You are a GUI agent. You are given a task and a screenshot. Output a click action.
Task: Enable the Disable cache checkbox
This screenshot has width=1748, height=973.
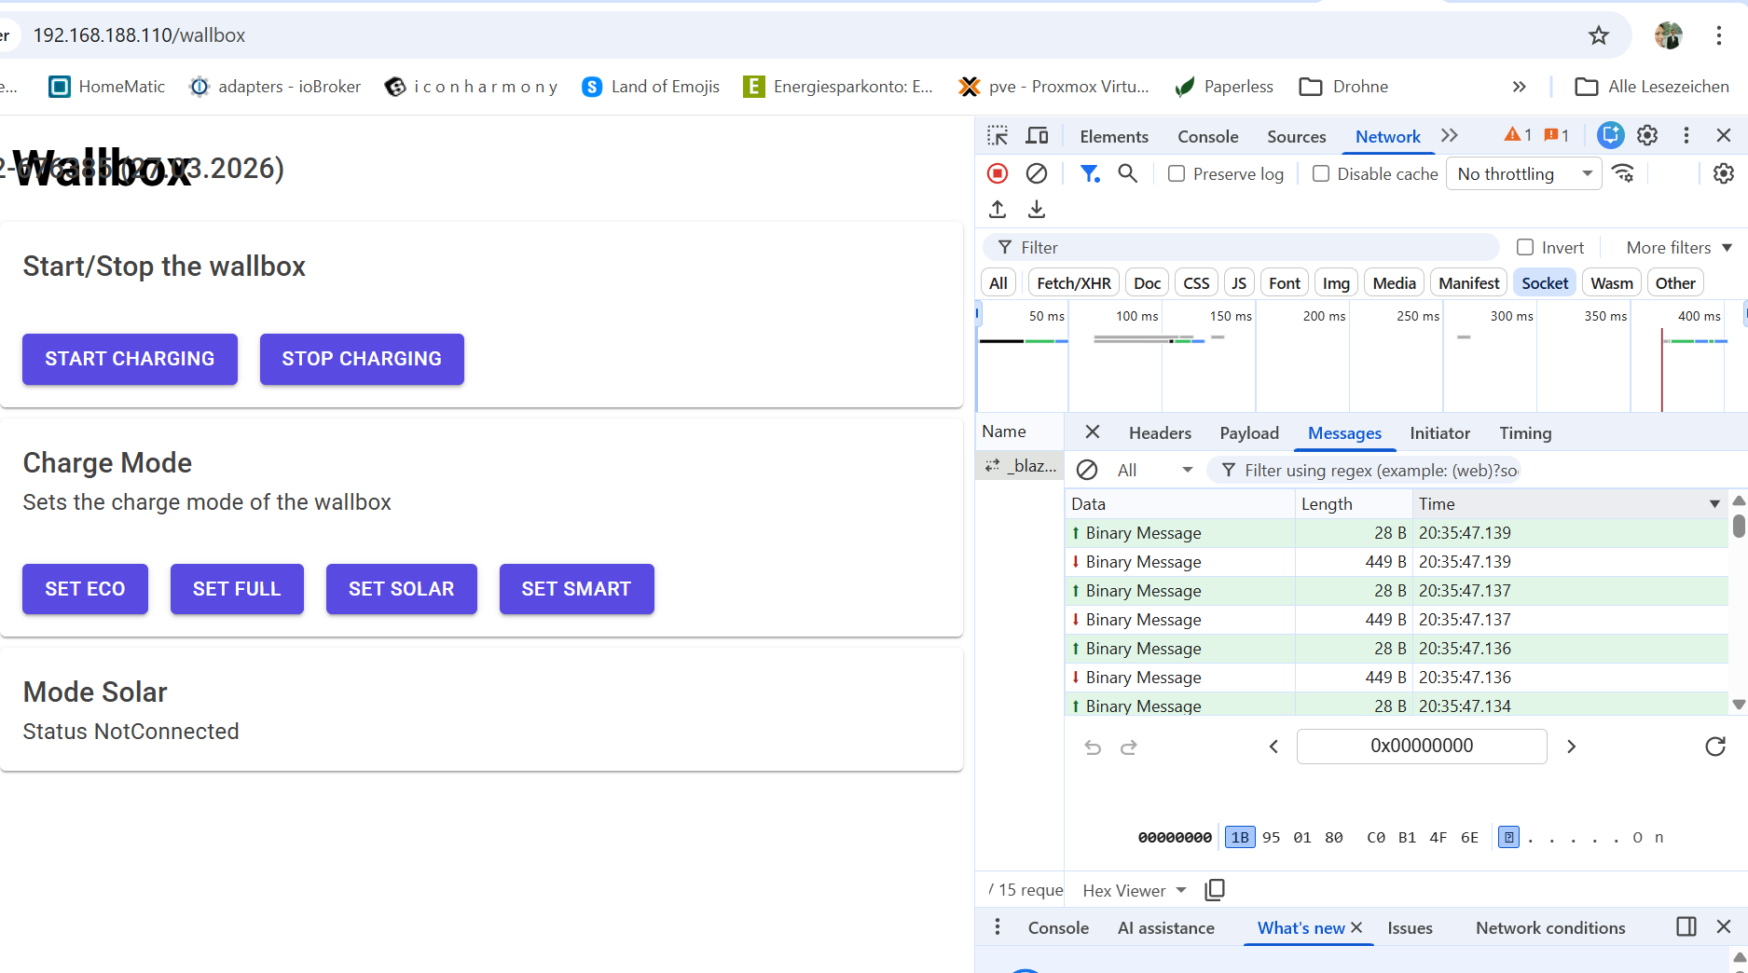(1321, 173)
